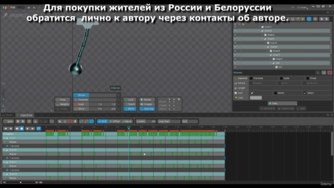The height and width of the screenshot is (188, 334).
Task: Click the blue highlighted icon in the tree toolbar
Action: coord(309,19)
